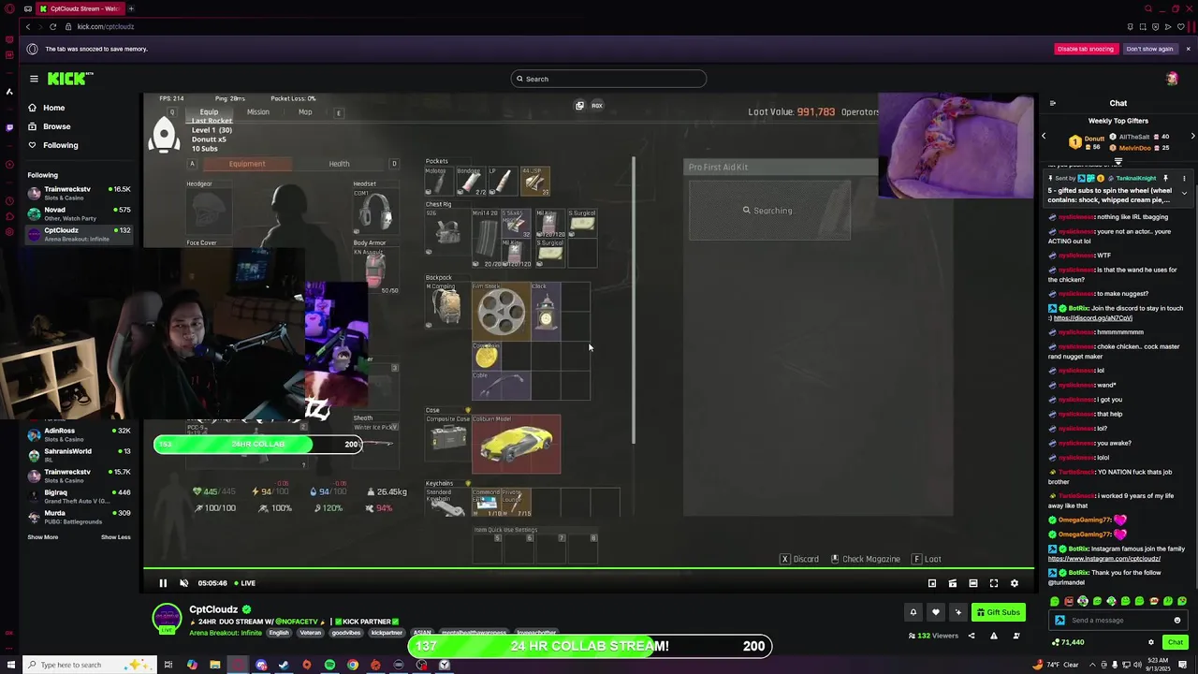
Task: Focus the Kick search box
Action: [x=608, y=79]
